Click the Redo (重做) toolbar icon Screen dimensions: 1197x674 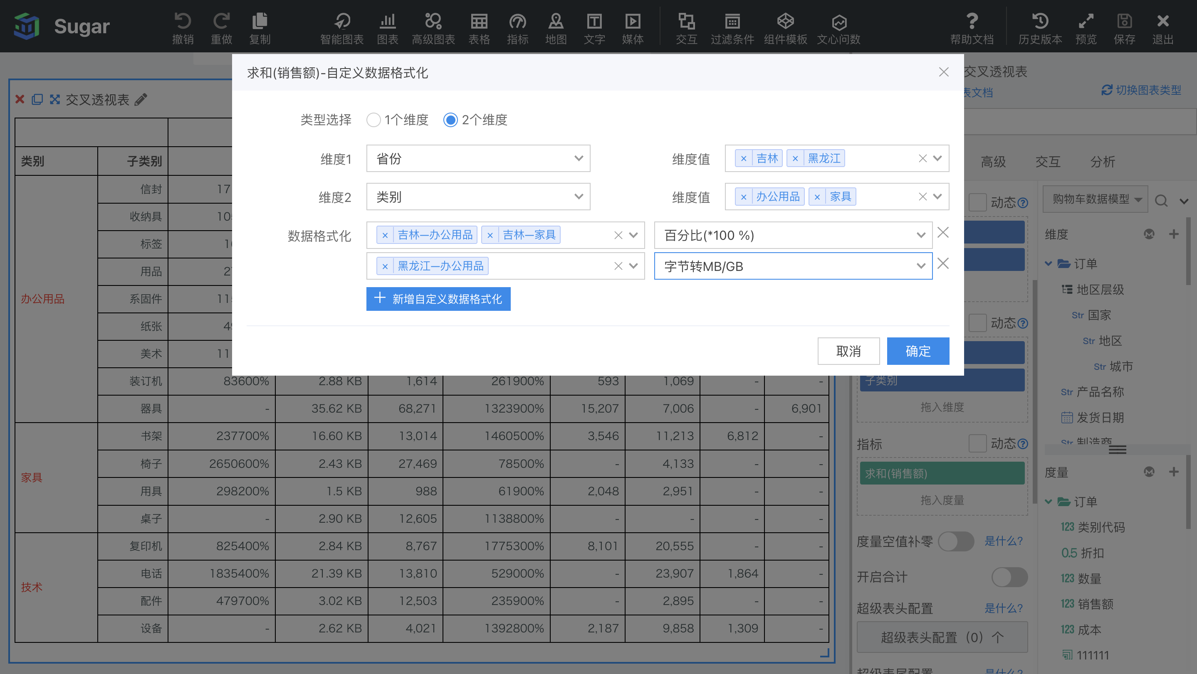click(x=221, y=28)
